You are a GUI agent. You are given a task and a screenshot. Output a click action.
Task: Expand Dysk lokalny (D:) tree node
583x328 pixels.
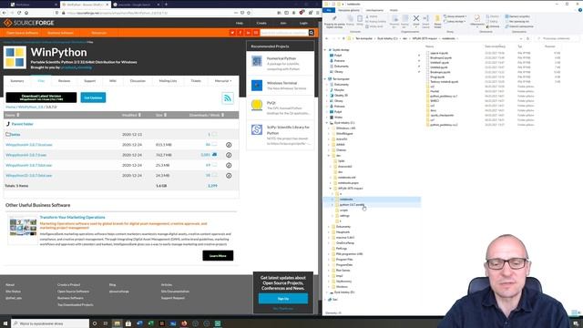[x=327, y=292]
